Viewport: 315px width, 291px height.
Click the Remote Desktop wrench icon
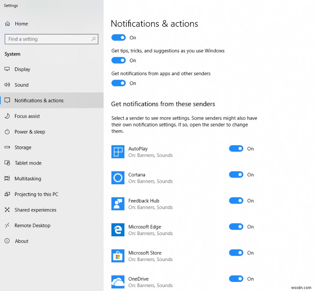click(x=7, y=226)
